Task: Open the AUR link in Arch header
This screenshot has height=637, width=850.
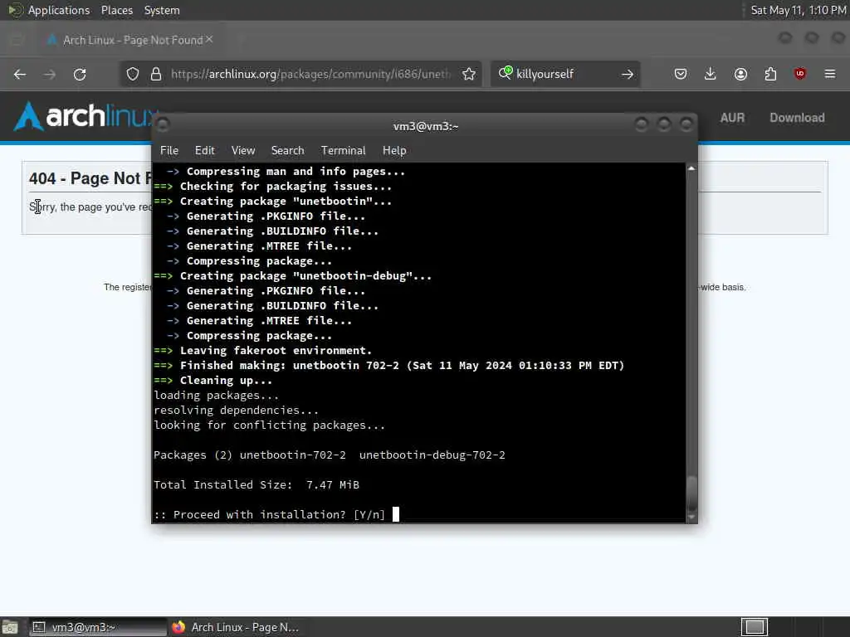Action: [x=732, y=118]
